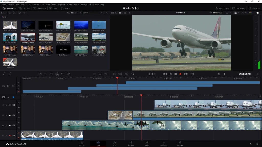Select Source Tape viewer mode icon
Screen dimensions: 262x147
(116, 13)
